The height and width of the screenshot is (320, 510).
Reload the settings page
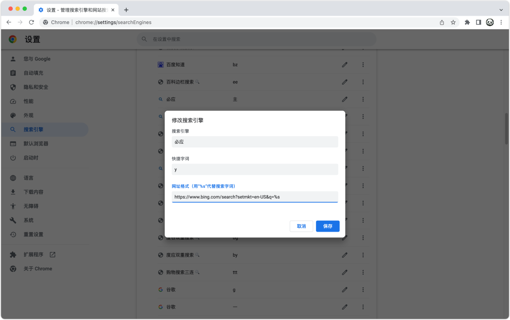tap(32, 22)
